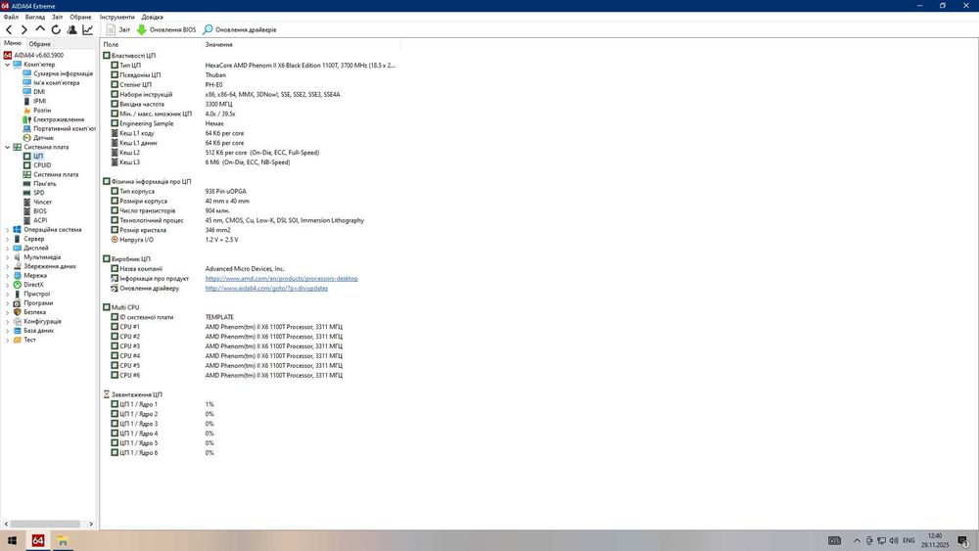Expand the Мультимедіа tree node

tap(8, 257)
